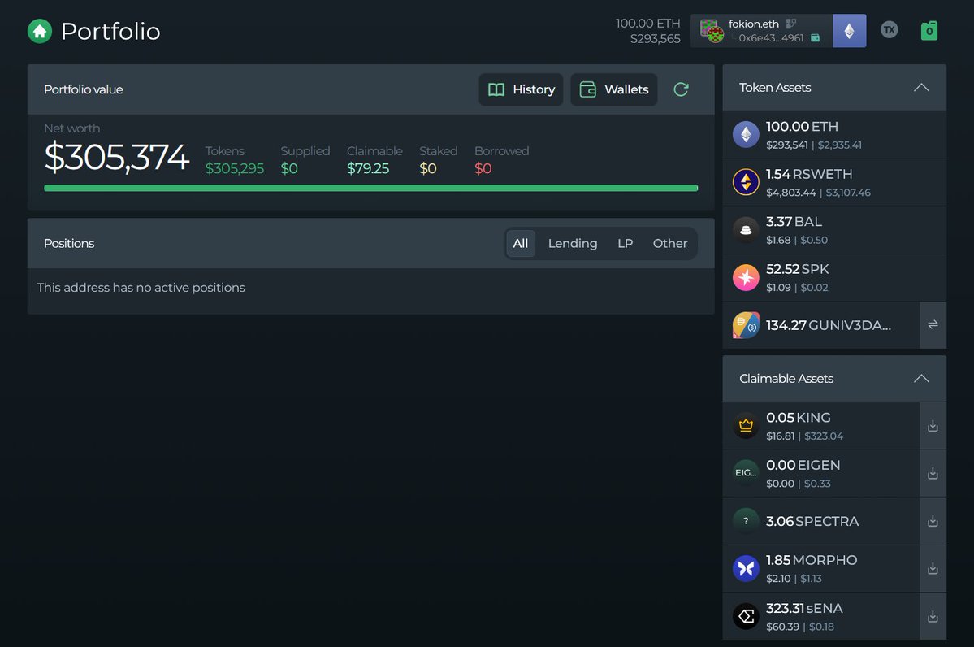Click the MORPHO butterfly token icon
974x647 pixels.
click(746, 568)
